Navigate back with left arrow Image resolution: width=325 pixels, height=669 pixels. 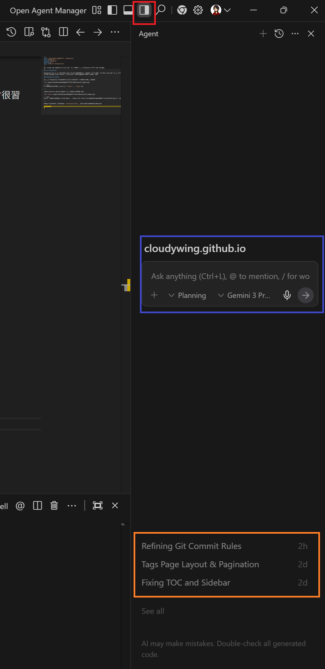[x=80, y=32]
